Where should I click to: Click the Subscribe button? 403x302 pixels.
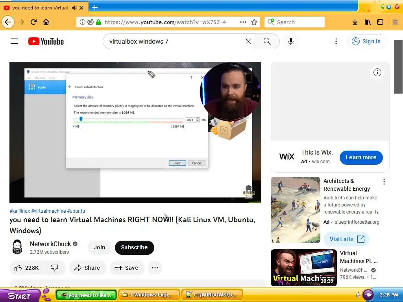point(135,247)
